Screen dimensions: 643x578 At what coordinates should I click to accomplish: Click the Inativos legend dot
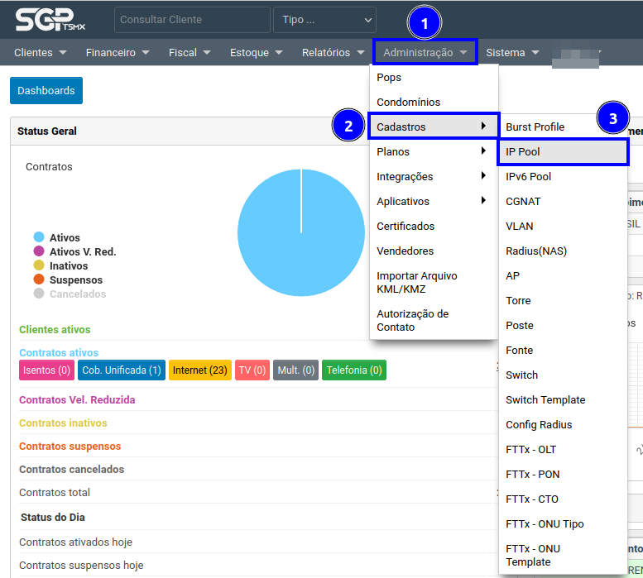[x=39, y=266]
